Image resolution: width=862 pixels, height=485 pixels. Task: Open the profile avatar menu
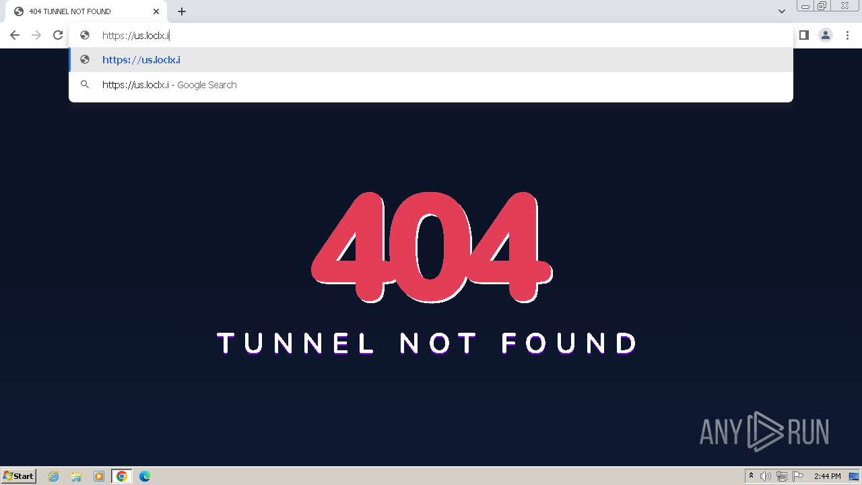pos(826,35)
